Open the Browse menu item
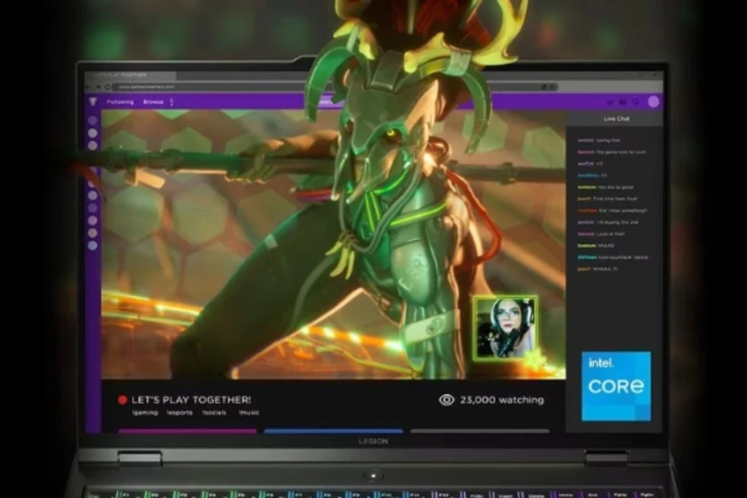Screen dimensions: 747x498 pyautogui.click(x=154, y=102)
